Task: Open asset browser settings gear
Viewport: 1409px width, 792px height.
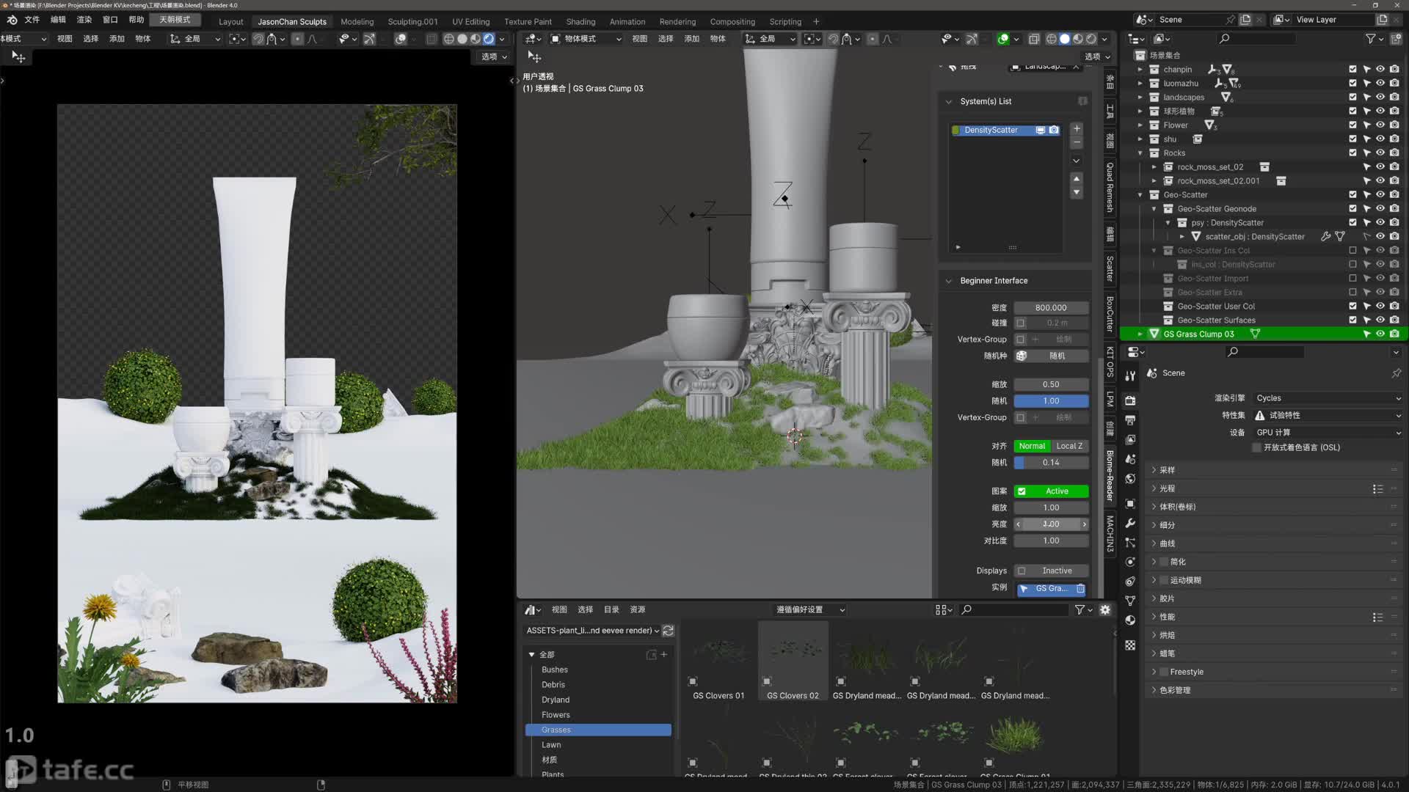Action: tap(1105, 609)
